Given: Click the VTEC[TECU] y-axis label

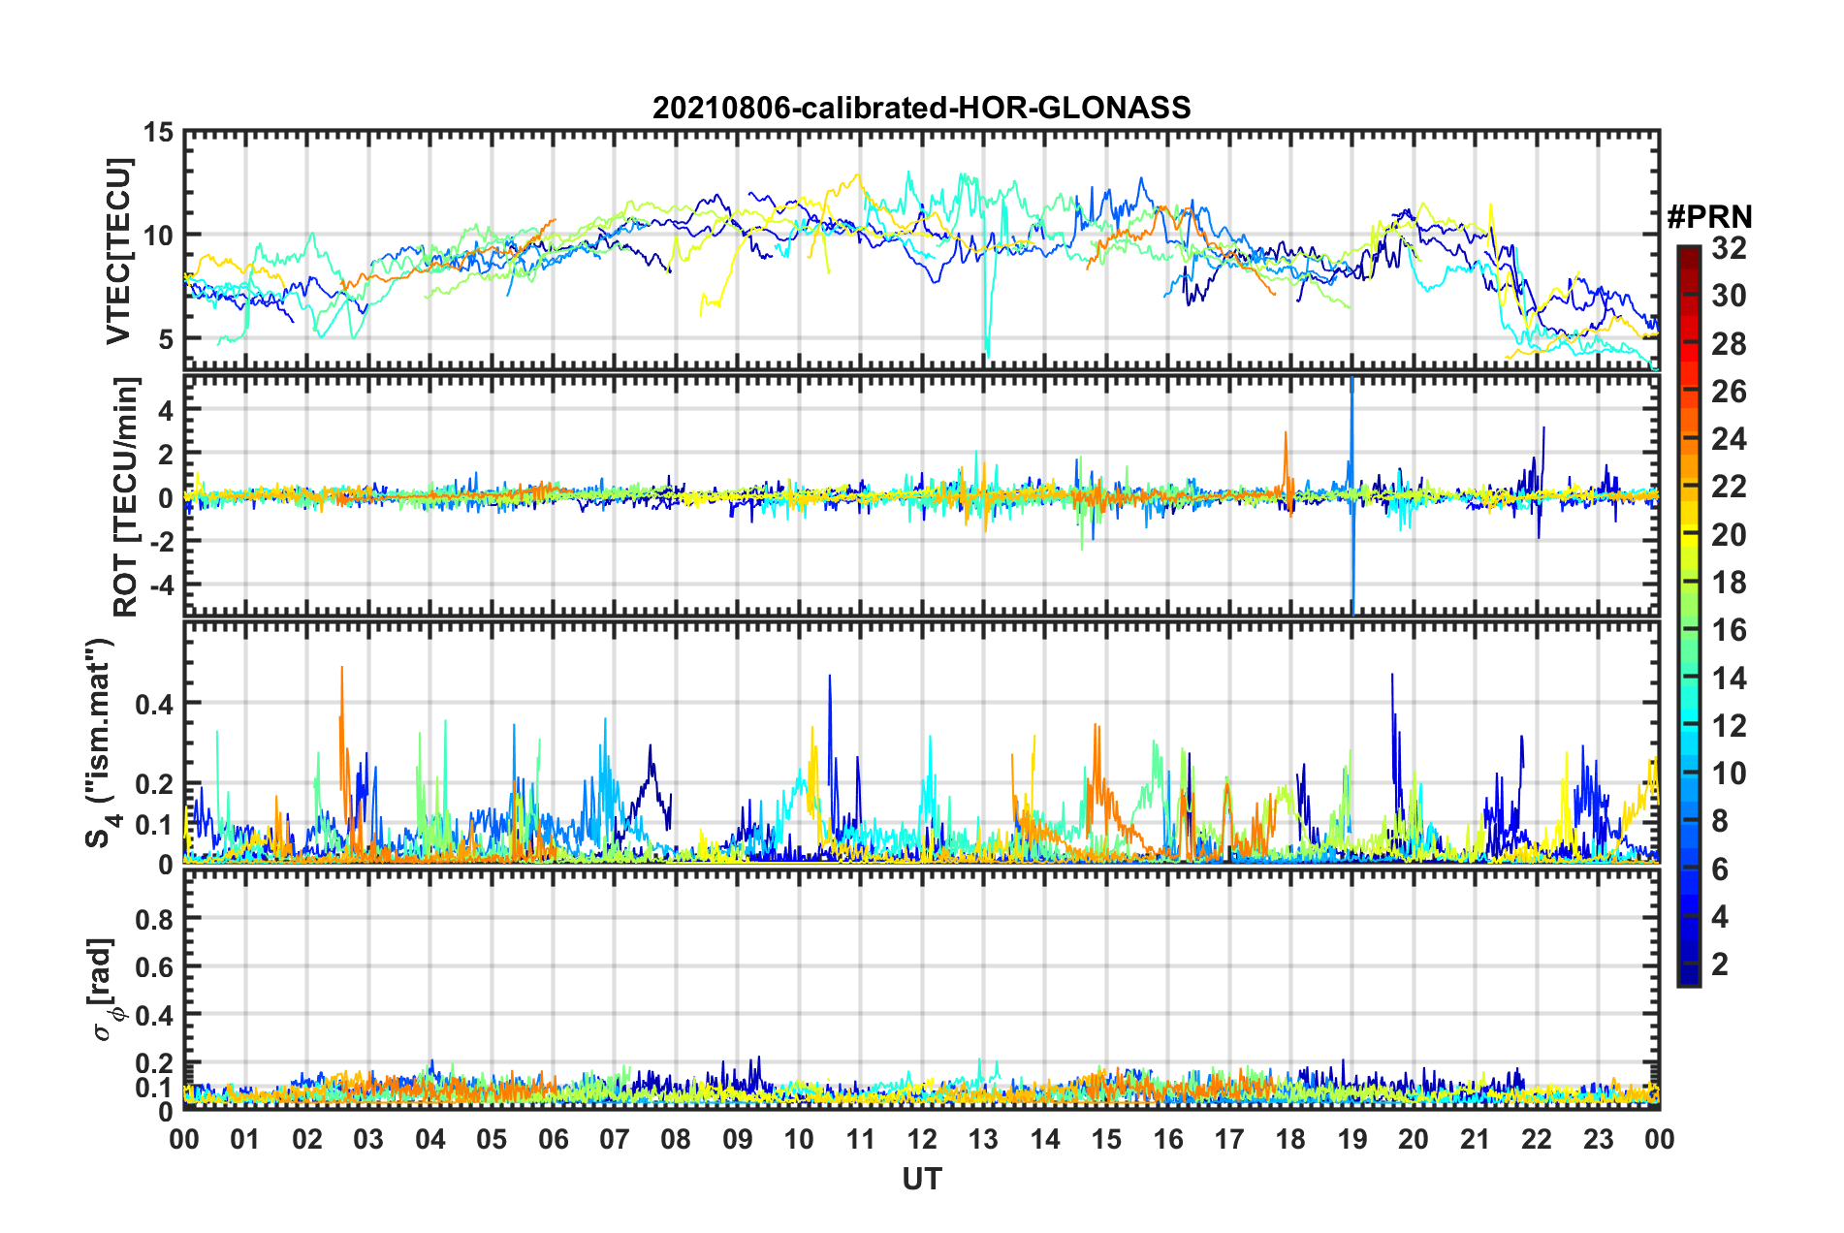Looking at the screenshot, I should tap(118, 251).
